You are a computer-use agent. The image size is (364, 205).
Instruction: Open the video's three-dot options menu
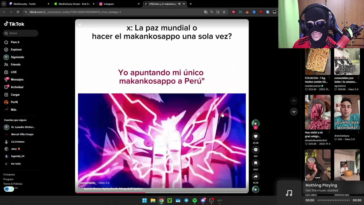coord(243,25)
